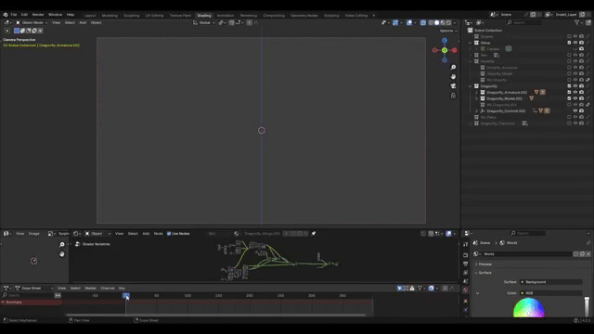Click the new-scene icon beside the Scene field

533,15
